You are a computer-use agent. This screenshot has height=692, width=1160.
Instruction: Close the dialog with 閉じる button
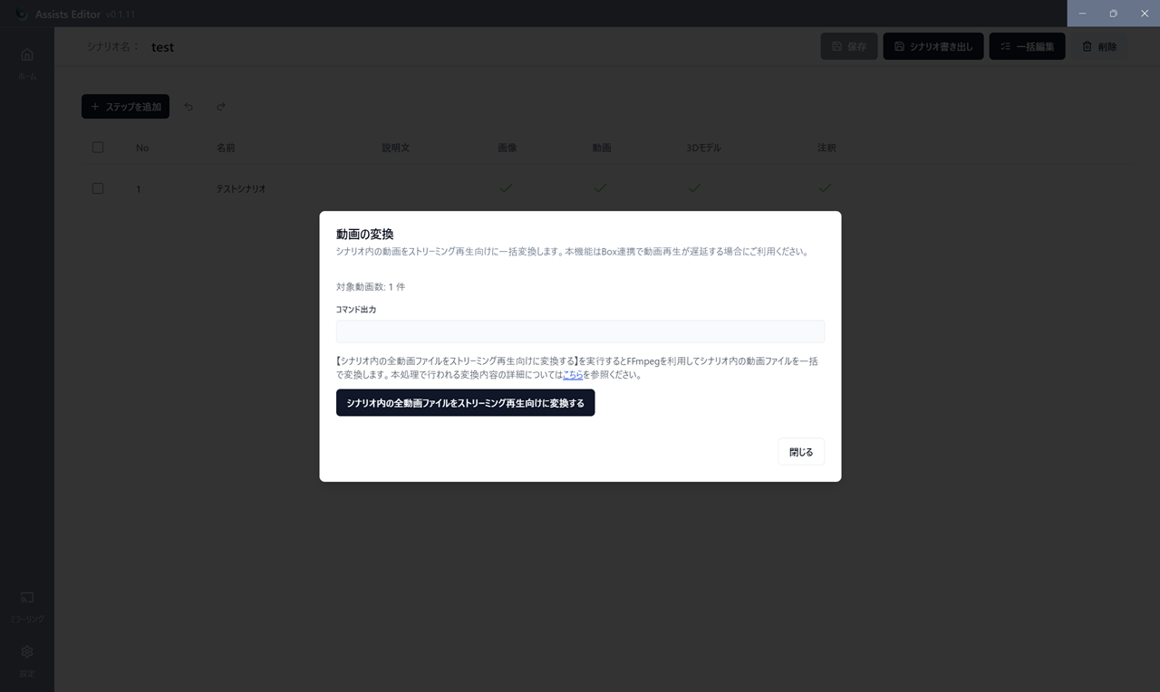[801, 452]
